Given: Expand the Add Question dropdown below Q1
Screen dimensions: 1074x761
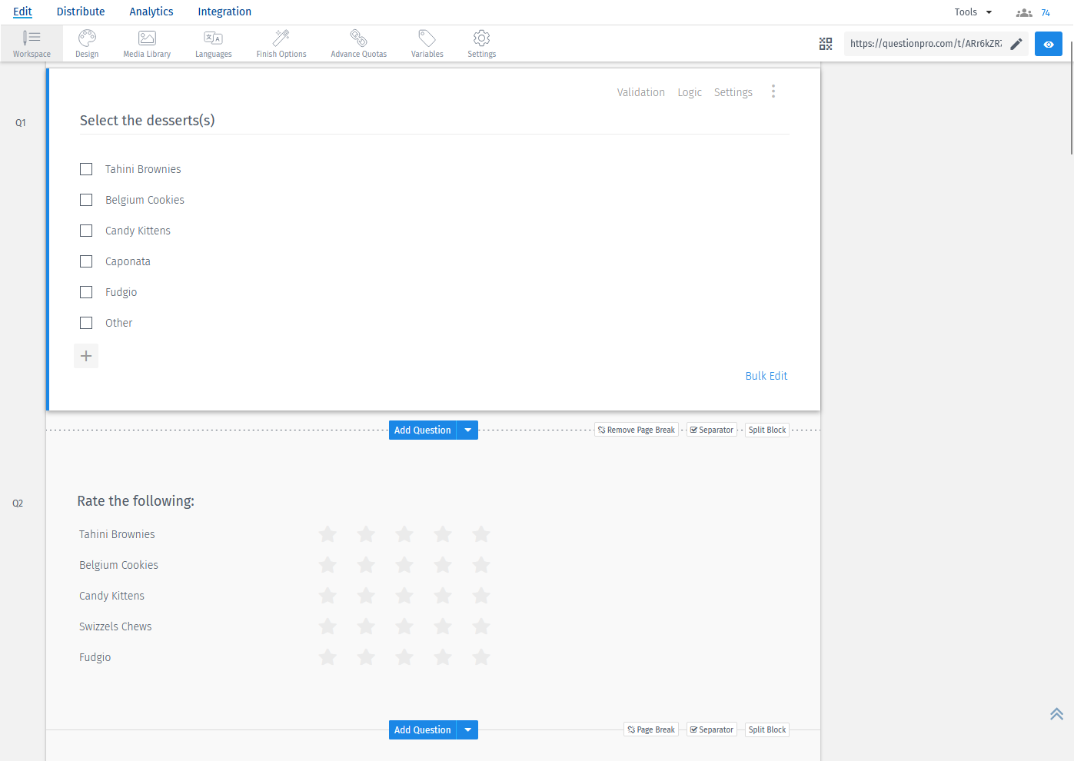Looking at the screenshot, I should point(467,430).
